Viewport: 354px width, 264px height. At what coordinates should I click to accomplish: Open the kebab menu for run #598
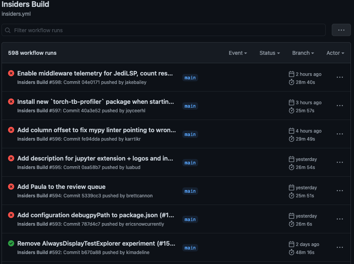point(339,77)
